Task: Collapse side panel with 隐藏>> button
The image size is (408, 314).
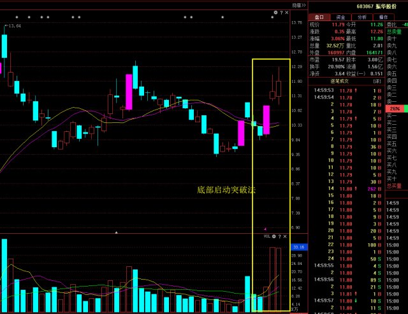Action: (296, 5)
